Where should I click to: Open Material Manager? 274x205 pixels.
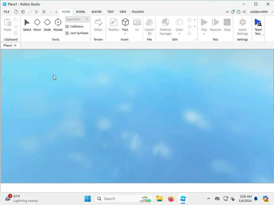[x=165, y=27]
